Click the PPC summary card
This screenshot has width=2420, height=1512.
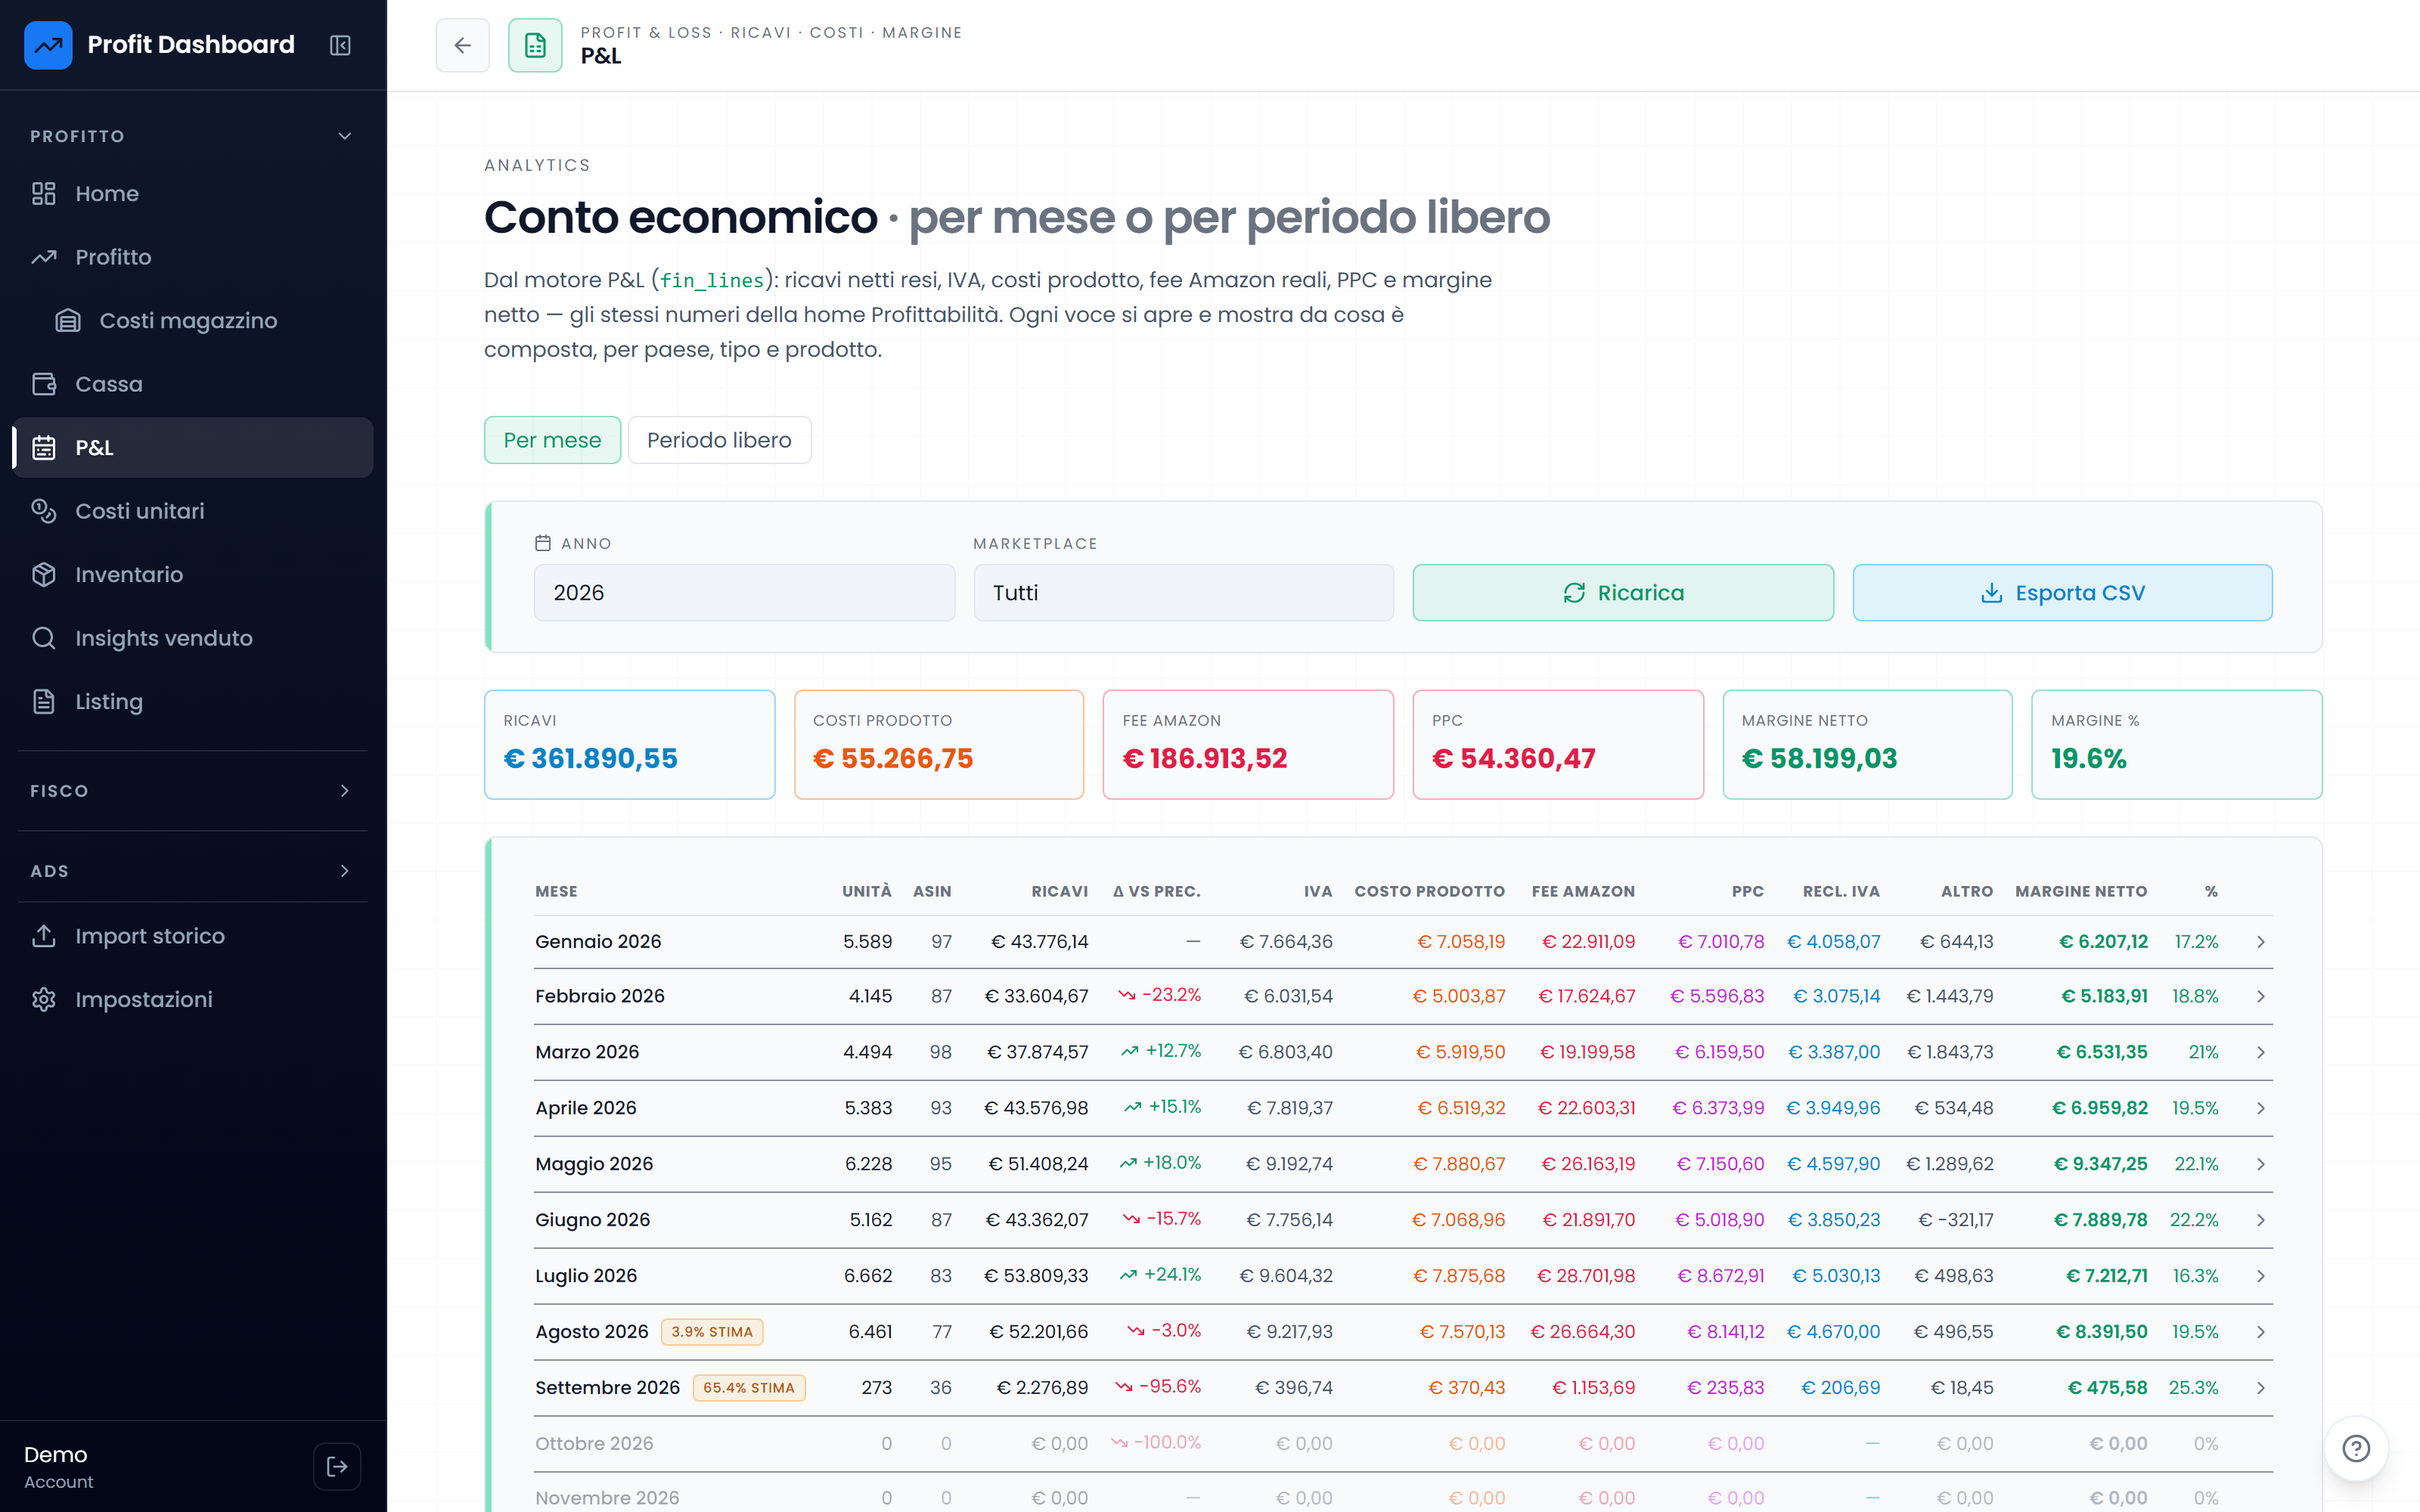click(1558, 744)
